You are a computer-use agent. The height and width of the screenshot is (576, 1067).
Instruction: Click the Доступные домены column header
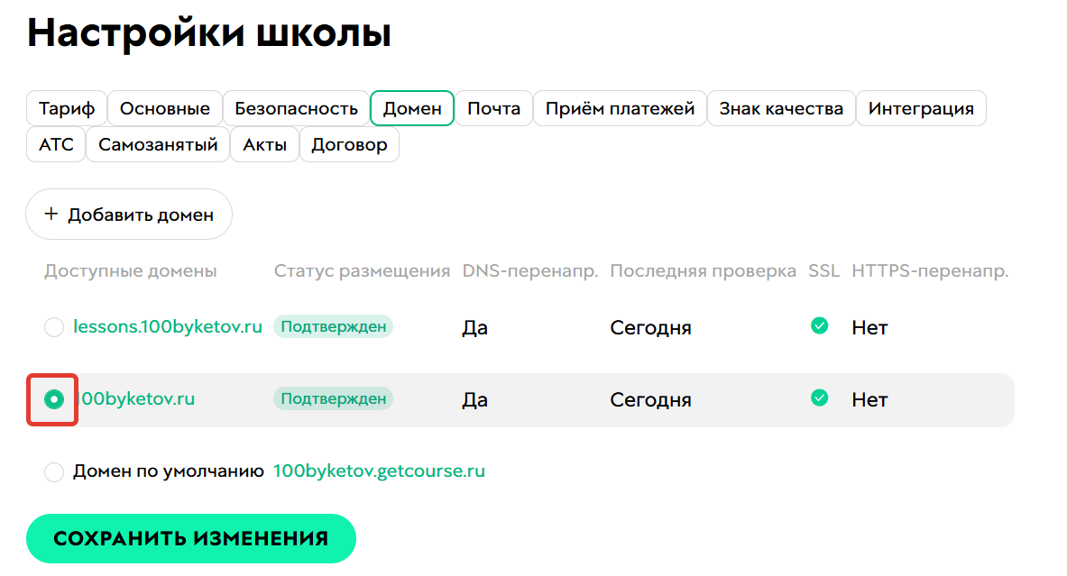(131, 270)
